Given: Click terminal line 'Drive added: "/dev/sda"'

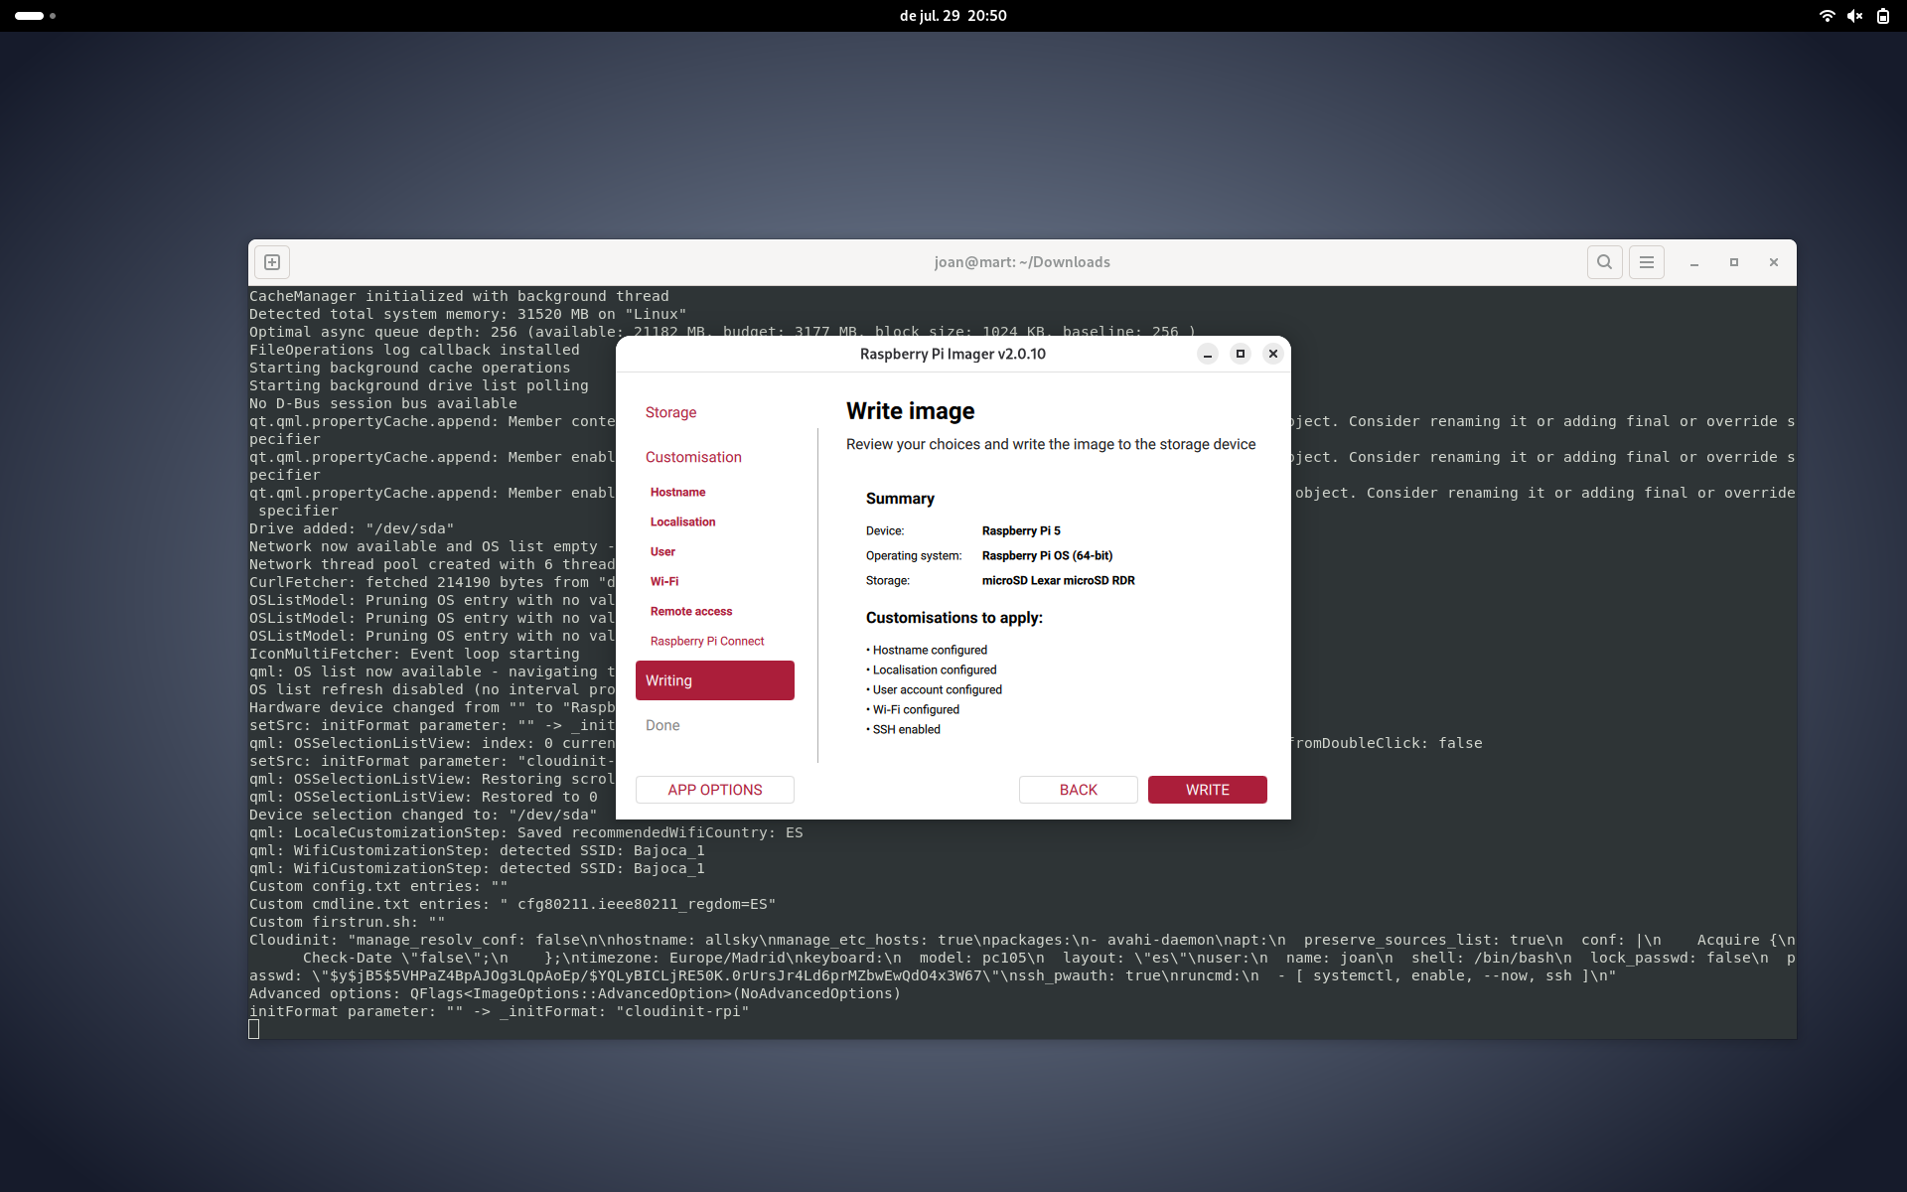Looking at the screenshot, I should pyautogui.click(x=352, y=528).
